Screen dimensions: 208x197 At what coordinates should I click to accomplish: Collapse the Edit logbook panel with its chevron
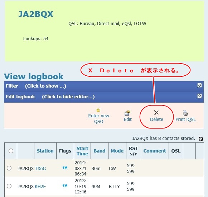point(199,96)
